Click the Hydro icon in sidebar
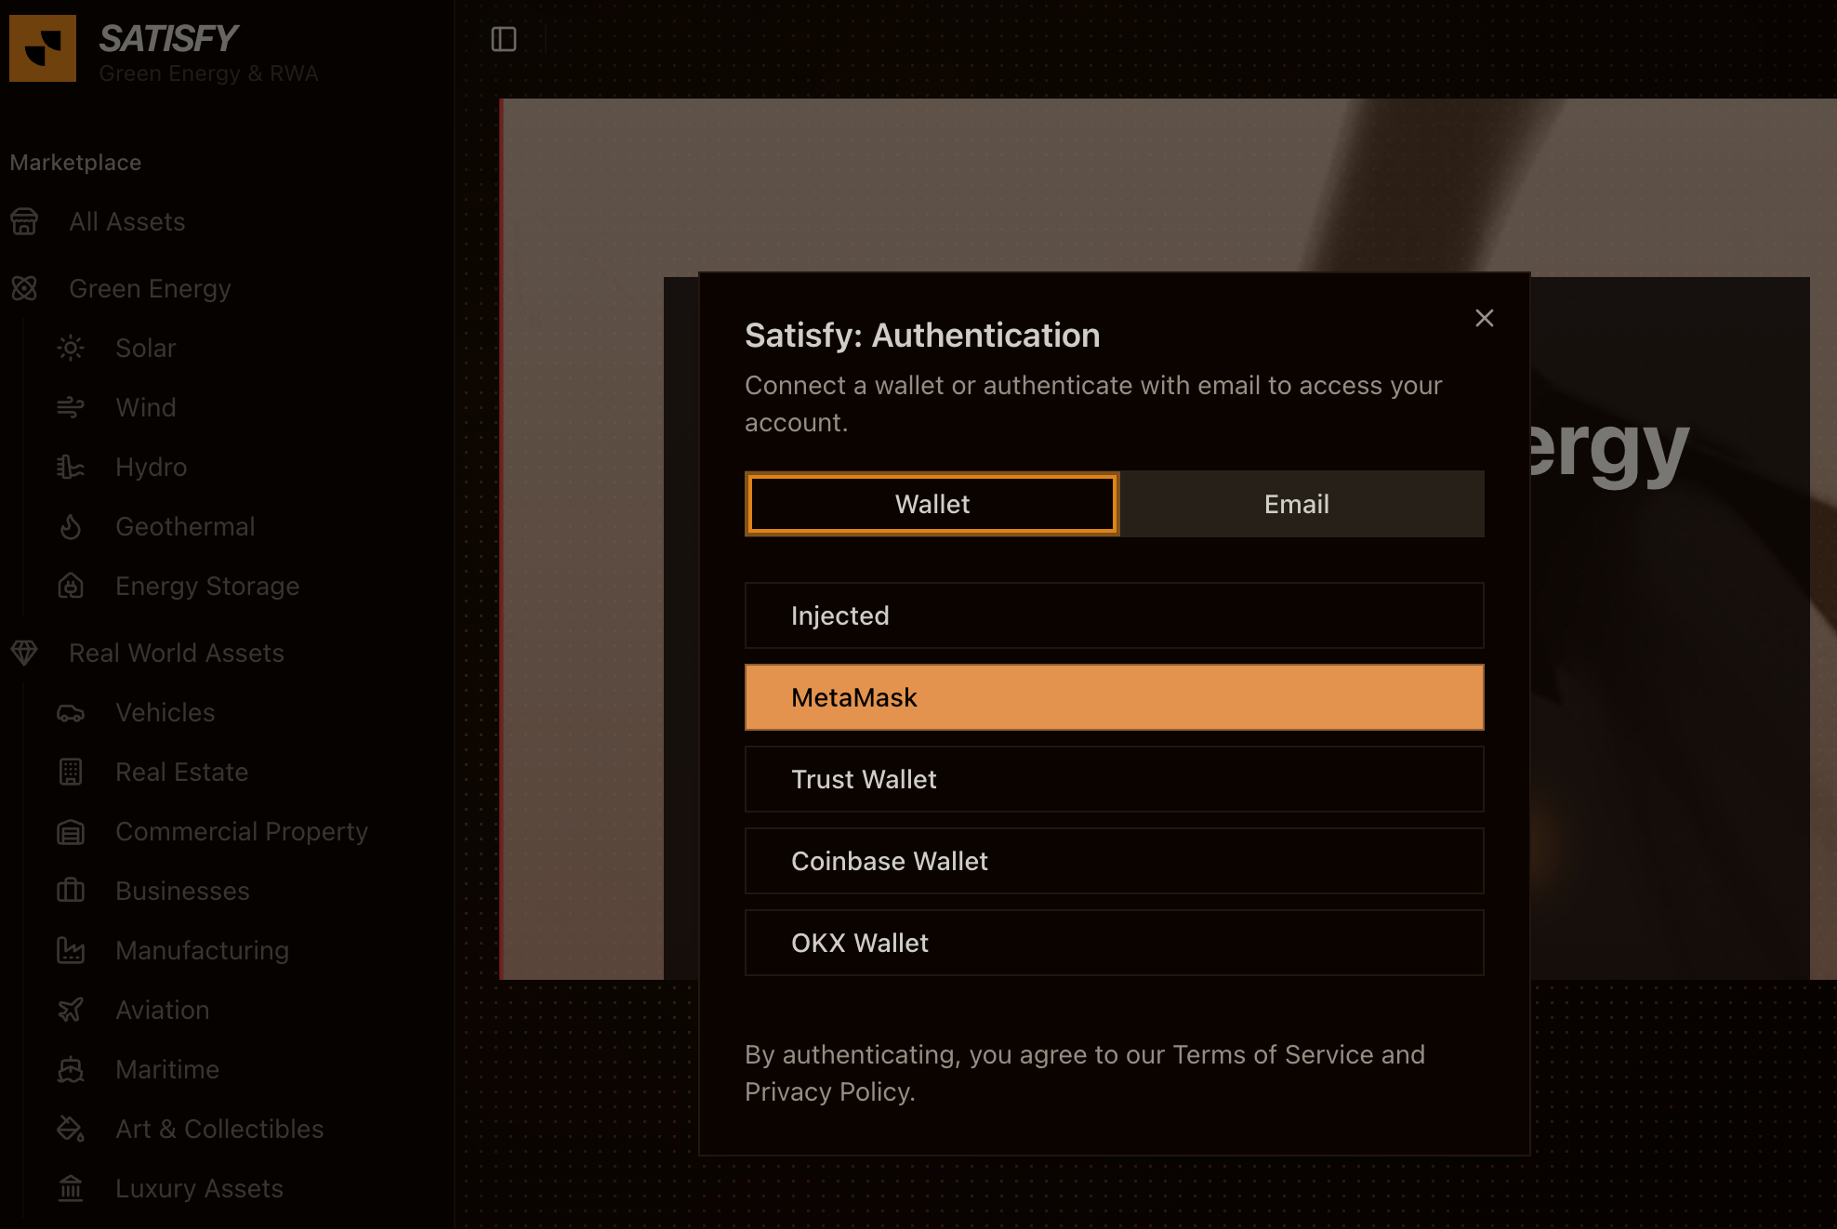Screen dimensions: 1837x1229 pos(71,467)
